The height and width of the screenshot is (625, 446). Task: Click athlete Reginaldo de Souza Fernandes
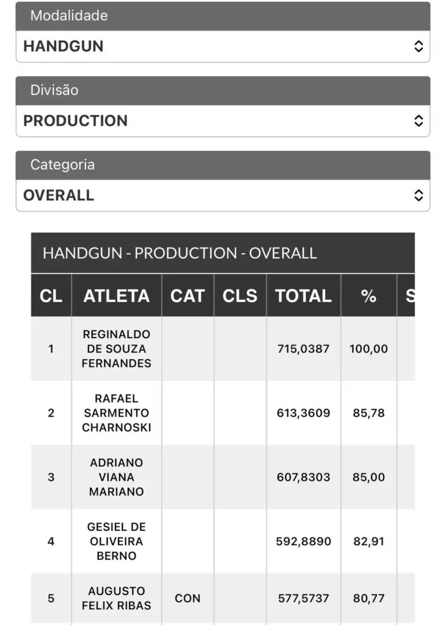117,349
